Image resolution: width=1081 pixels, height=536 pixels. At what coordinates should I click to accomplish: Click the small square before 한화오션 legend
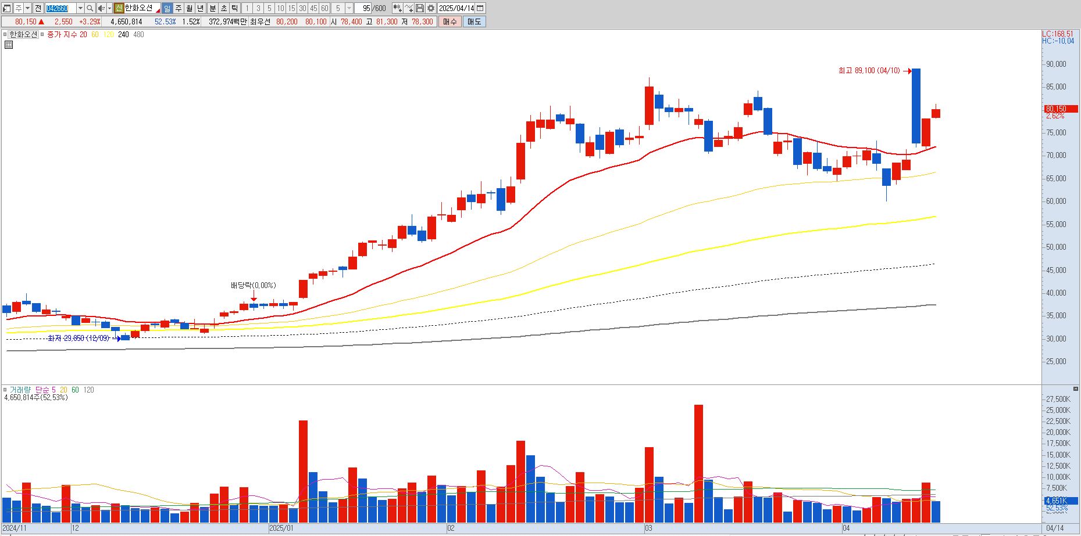point(5,34)
